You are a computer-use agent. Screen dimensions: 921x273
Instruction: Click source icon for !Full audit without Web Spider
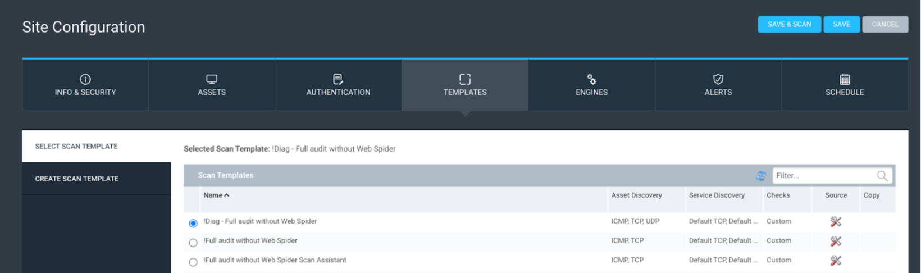(836, 241)
